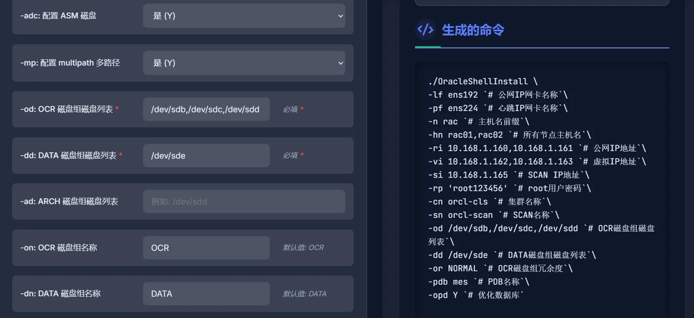Expand the -mp multipath 多路径 dropdown
Viewport: 694px width, 318px height.
click(x=244, y=63)
